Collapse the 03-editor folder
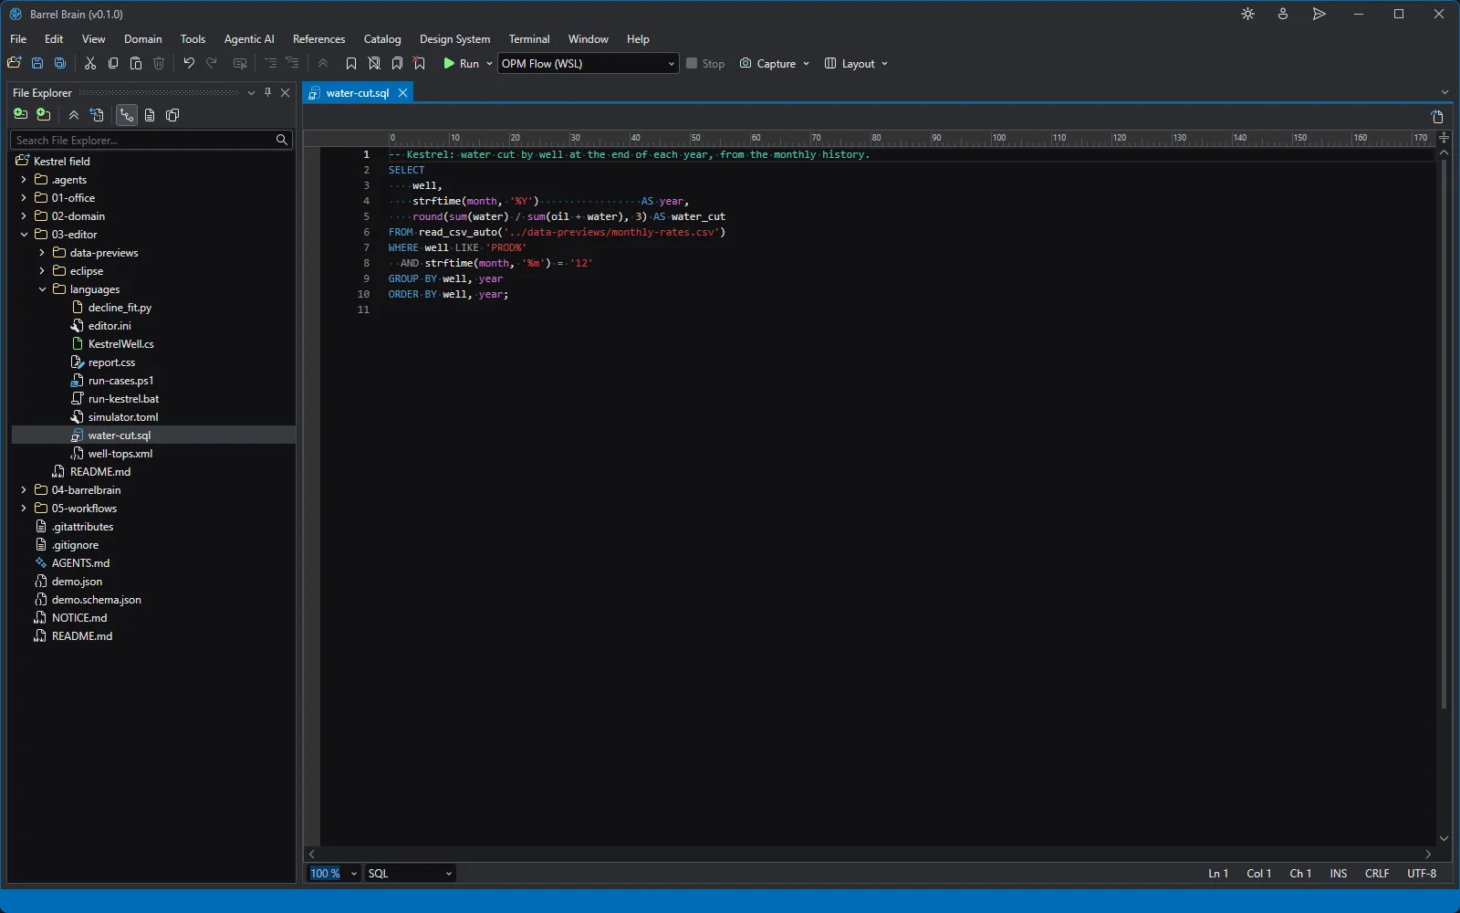 (x=24, y=235)
